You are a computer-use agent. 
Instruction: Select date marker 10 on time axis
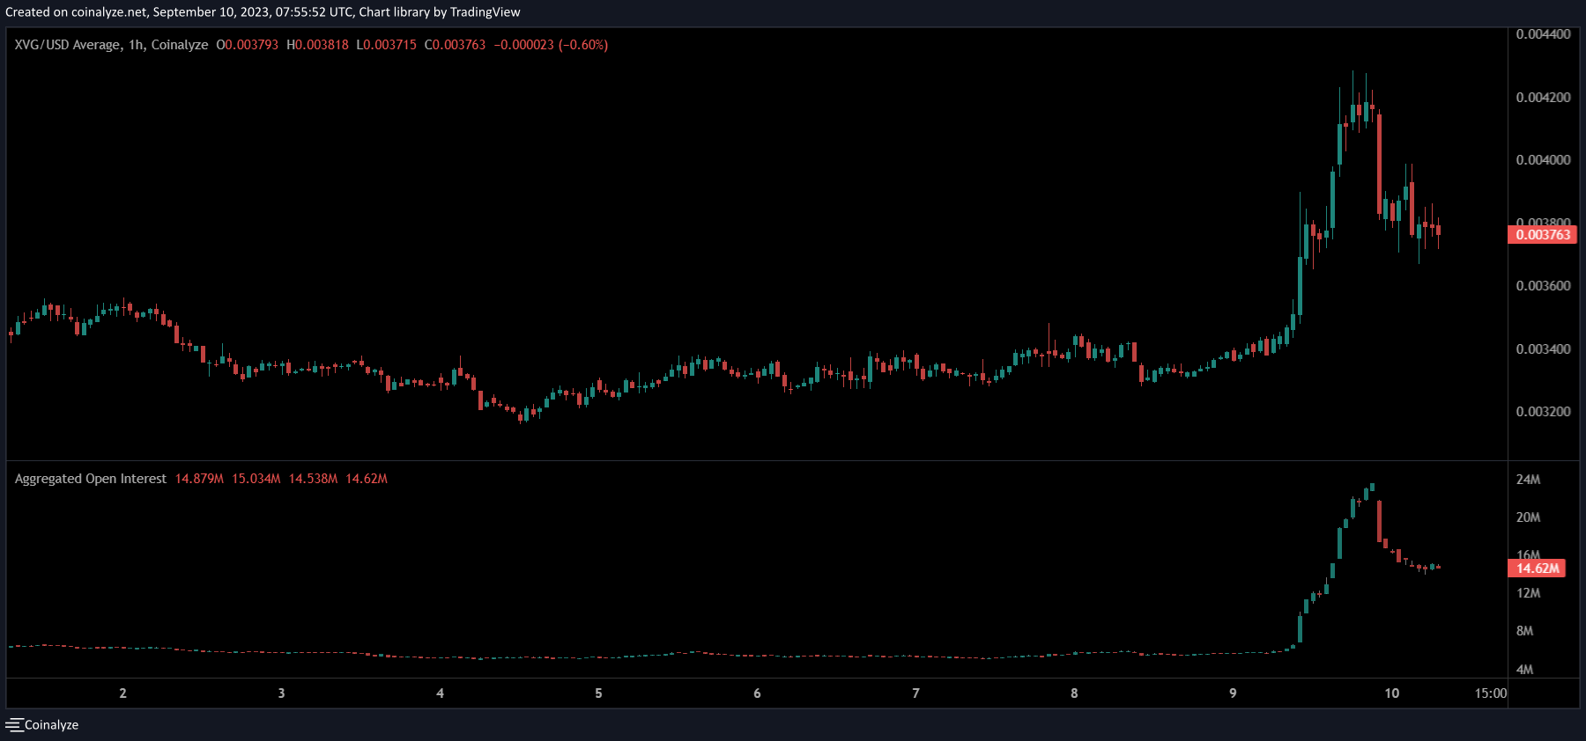[x=1391, y=693]
